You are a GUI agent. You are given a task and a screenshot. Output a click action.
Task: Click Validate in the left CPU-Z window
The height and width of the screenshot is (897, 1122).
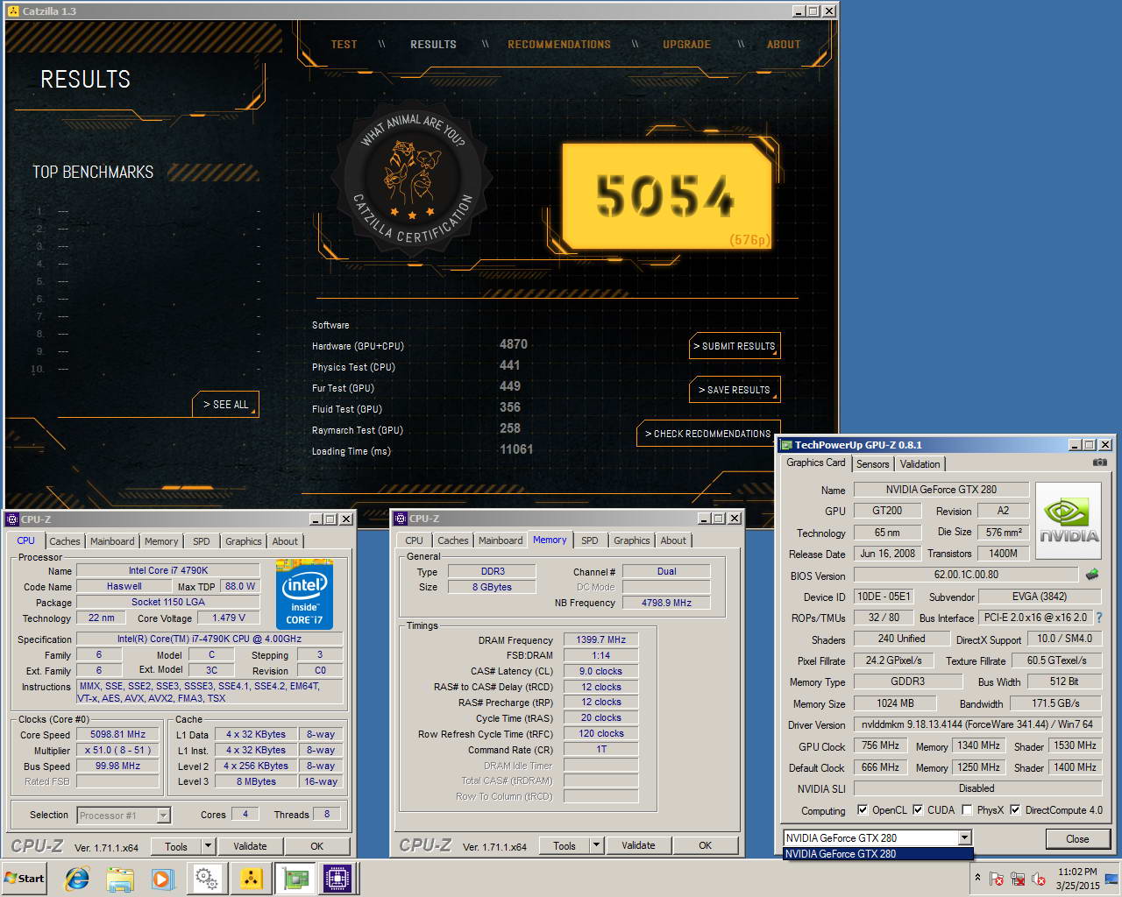250,846
